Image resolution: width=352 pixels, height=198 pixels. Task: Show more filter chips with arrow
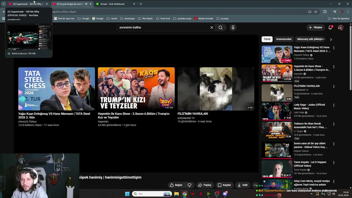coord(331,39)
